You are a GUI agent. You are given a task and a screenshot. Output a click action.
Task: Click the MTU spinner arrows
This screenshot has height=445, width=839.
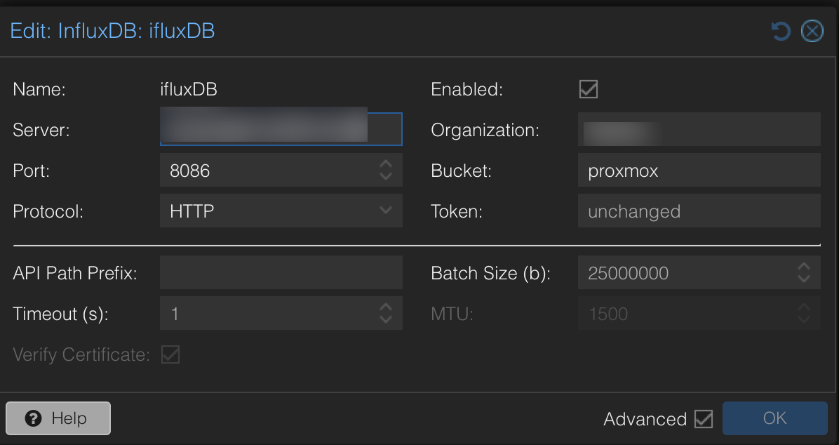[x=804, y=314]
